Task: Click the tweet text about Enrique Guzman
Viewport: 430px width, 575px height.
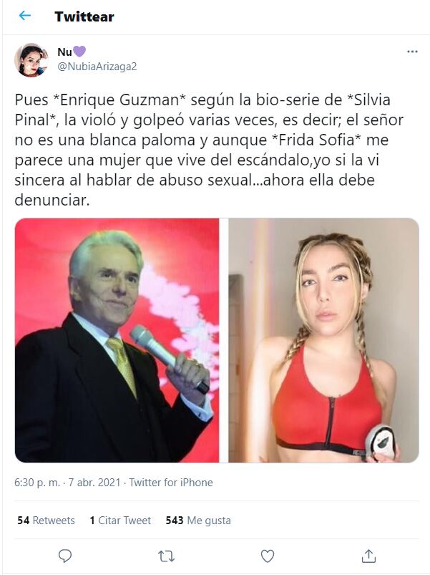Action: 209,150
